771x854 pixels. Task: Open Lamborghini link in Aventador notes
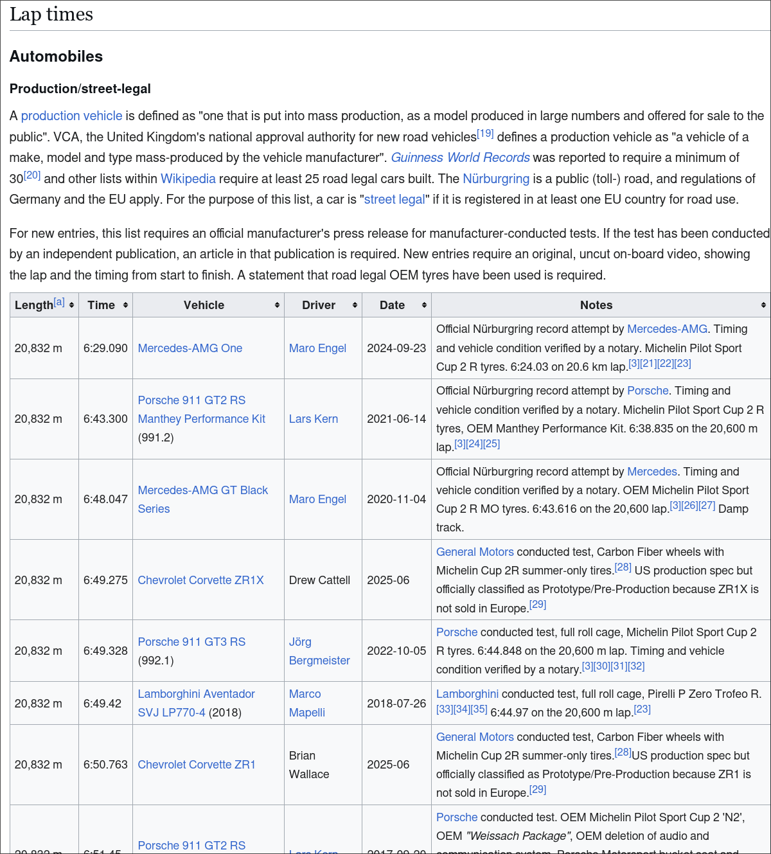(467, 694)
